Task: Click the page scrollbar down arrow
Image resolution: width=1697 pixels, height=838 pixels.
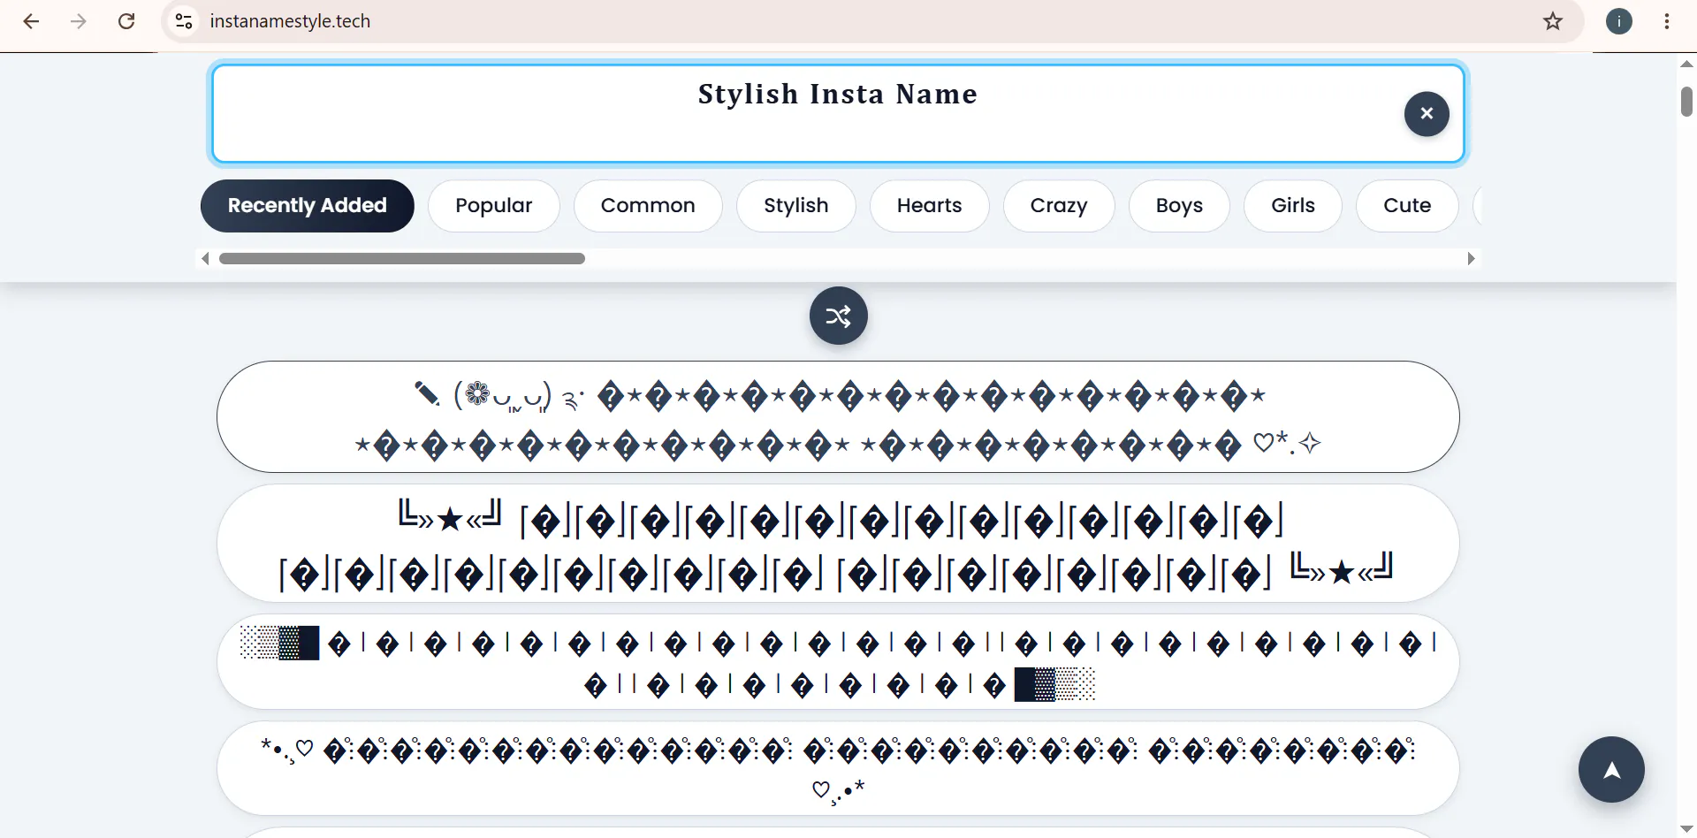Action: [1686, 829]
